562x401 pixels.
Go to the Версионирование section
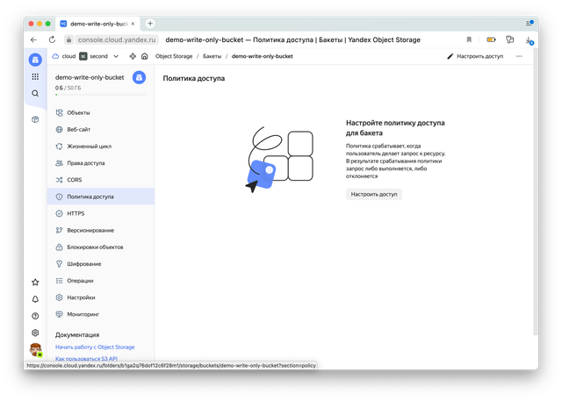(91, 230)
